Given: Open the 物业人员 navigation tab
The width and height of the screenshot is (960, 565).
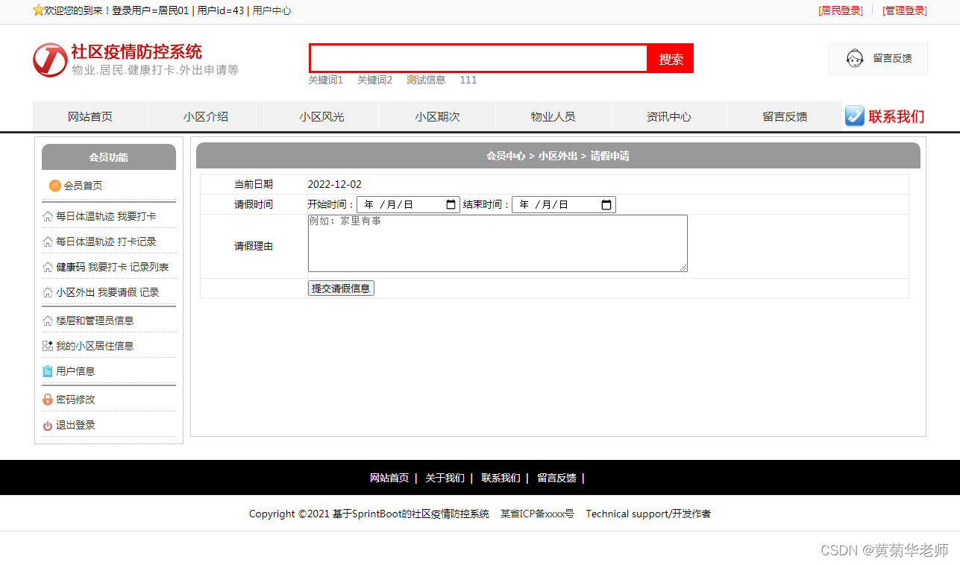Looking at the screenshot, I should (553, 116).
